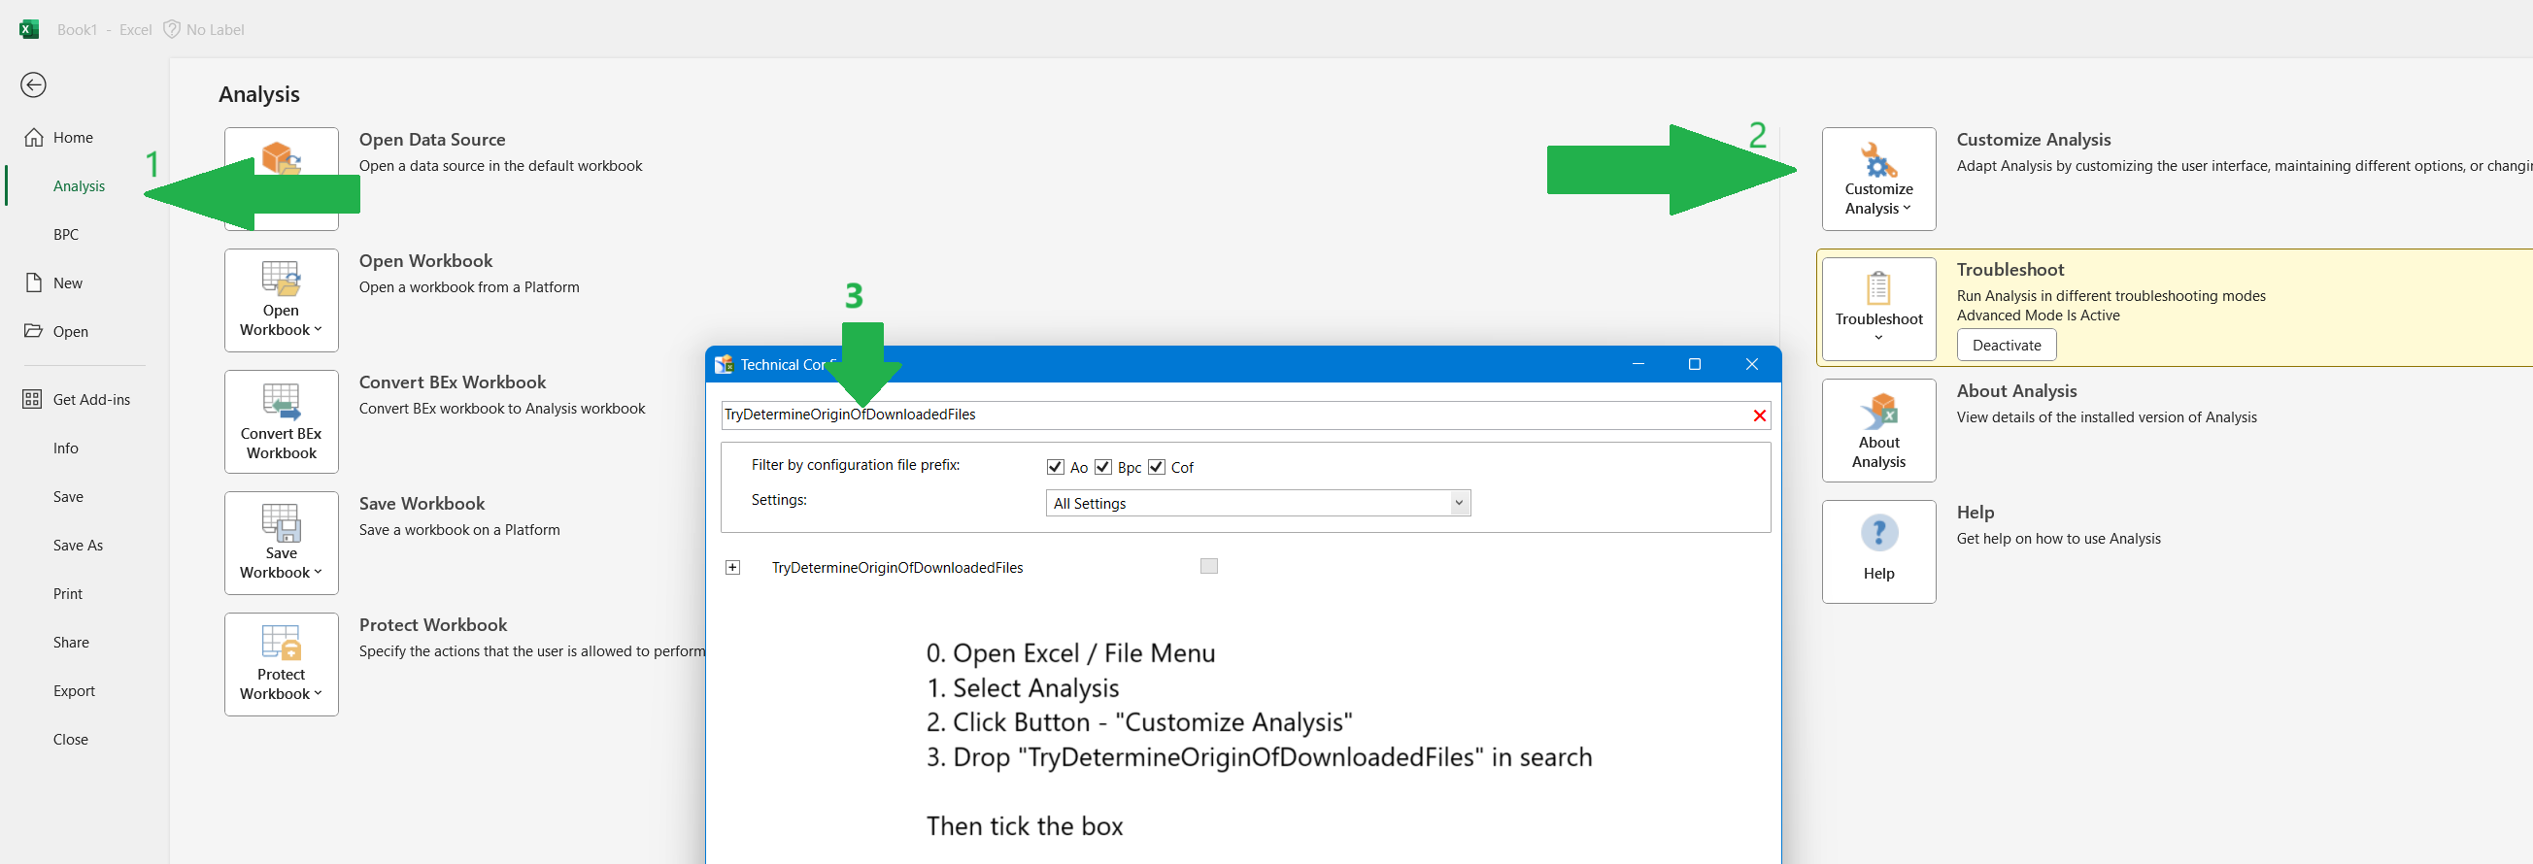
Task: Select Analysis in the left sidebar
Action: [x=79, y=185]
